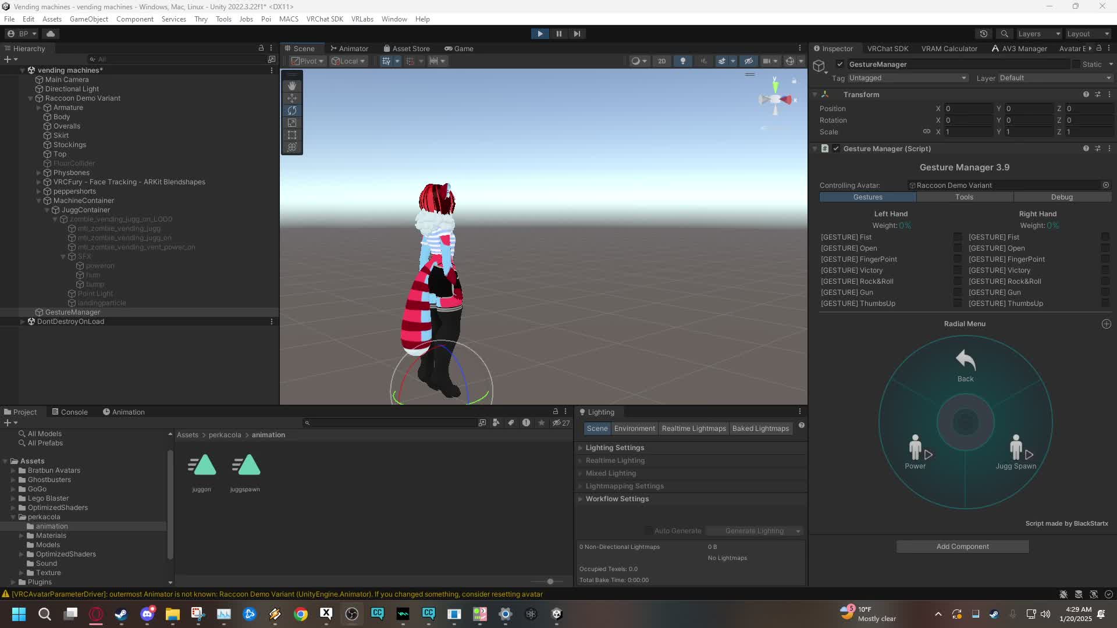1117x628 pixels.
Task: Click the Step frame button
Action: coord(577,34)
